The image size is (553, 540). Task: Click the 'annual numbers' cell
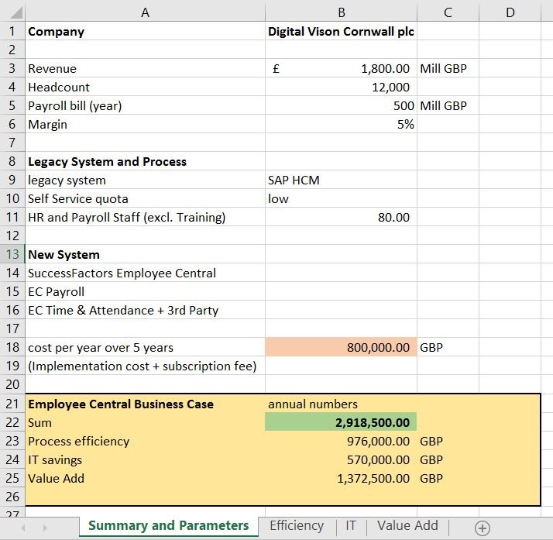click(x=341, y=404)
